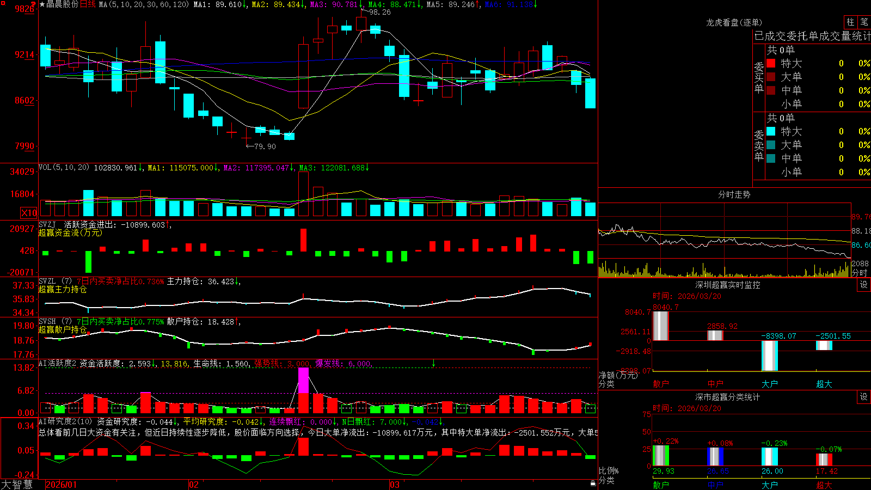871x490 pixels.
Task: Click the teal 大单 swatch under 委卖单
Action: click(x=771, y=145)
